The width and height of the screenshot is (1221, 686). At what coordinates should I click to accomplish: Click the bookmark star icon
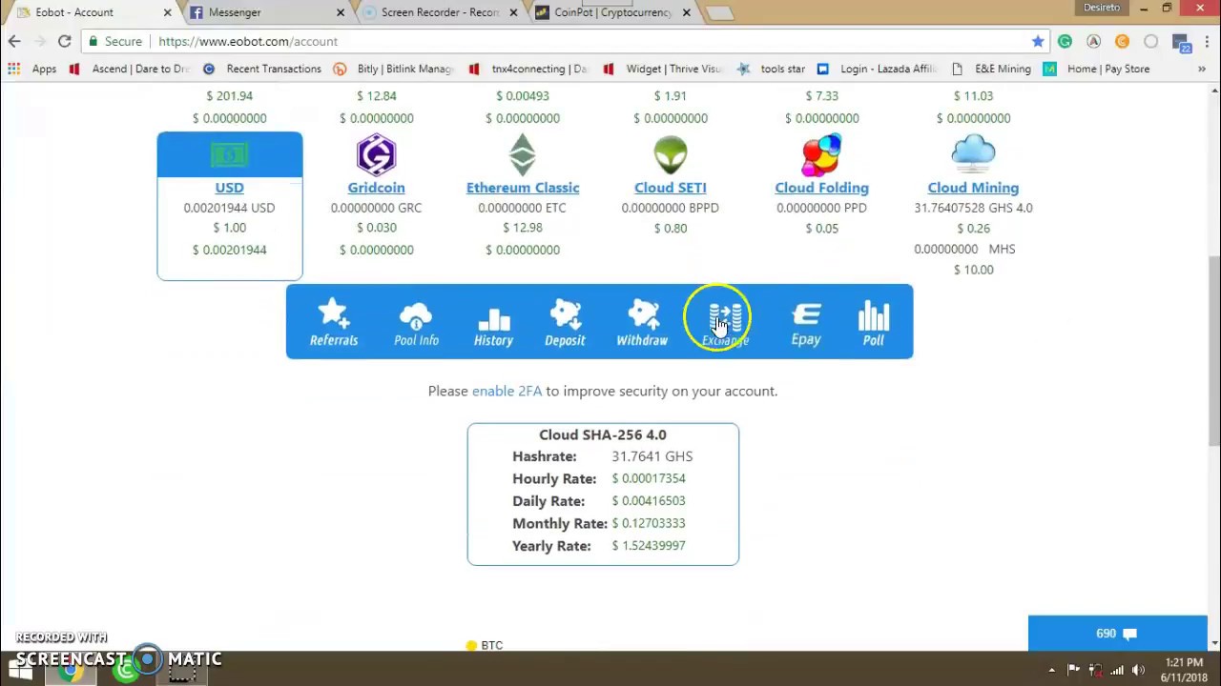tap(1037, 41)
